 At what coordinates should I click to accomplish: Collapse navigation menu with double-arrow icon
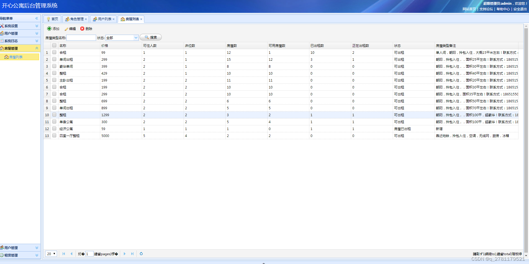pos(37,18)
